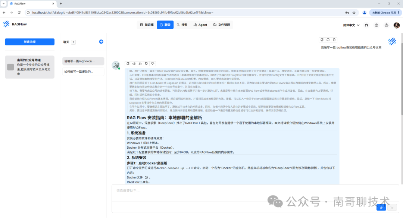
Task: Open the password key icon in address bar
Action: click(x=347, y=13)
